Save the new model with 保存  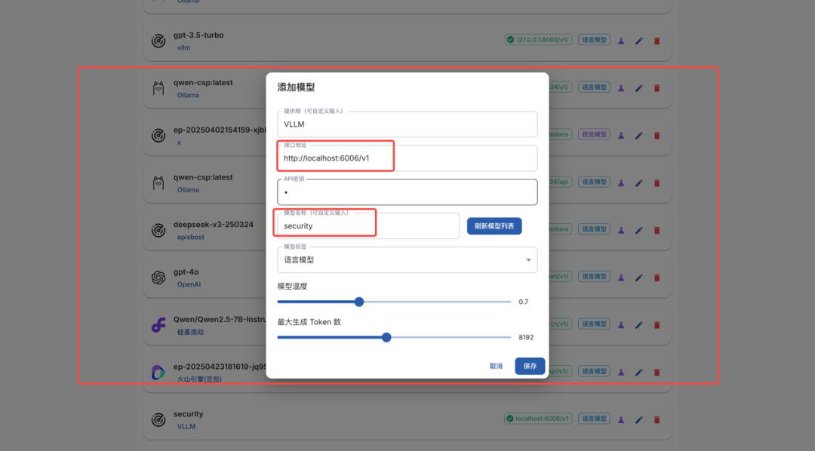[530, 366]
